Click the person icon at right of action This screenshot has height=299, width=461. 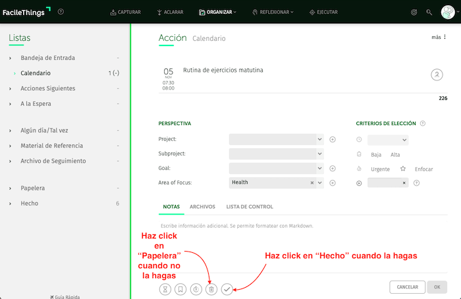coord(437,74)
